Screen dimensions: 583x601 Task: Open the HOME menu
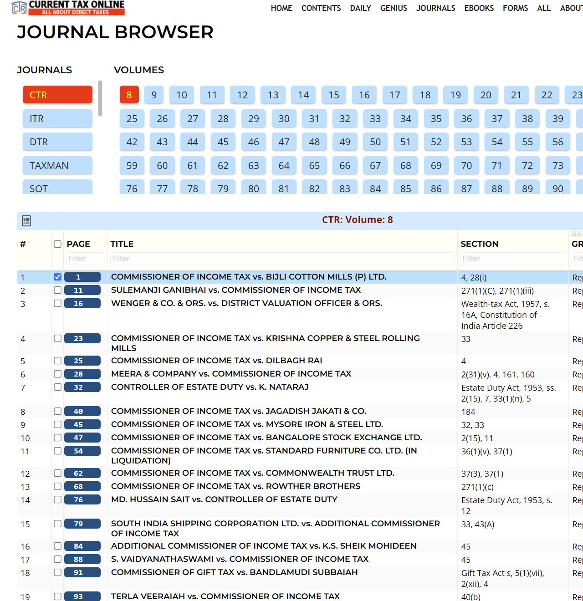281,8
